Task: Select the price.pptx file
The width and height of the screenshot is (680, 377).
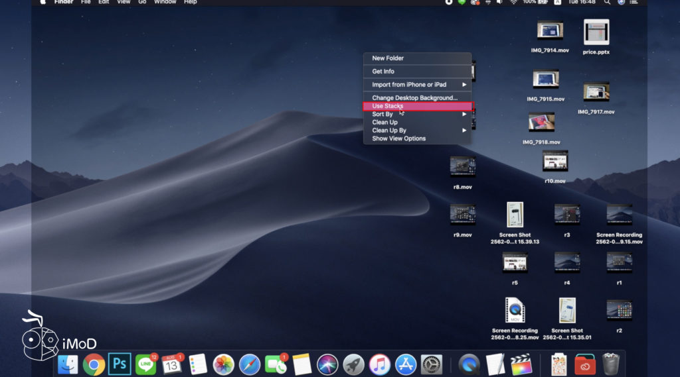Action: pos(596,32)
